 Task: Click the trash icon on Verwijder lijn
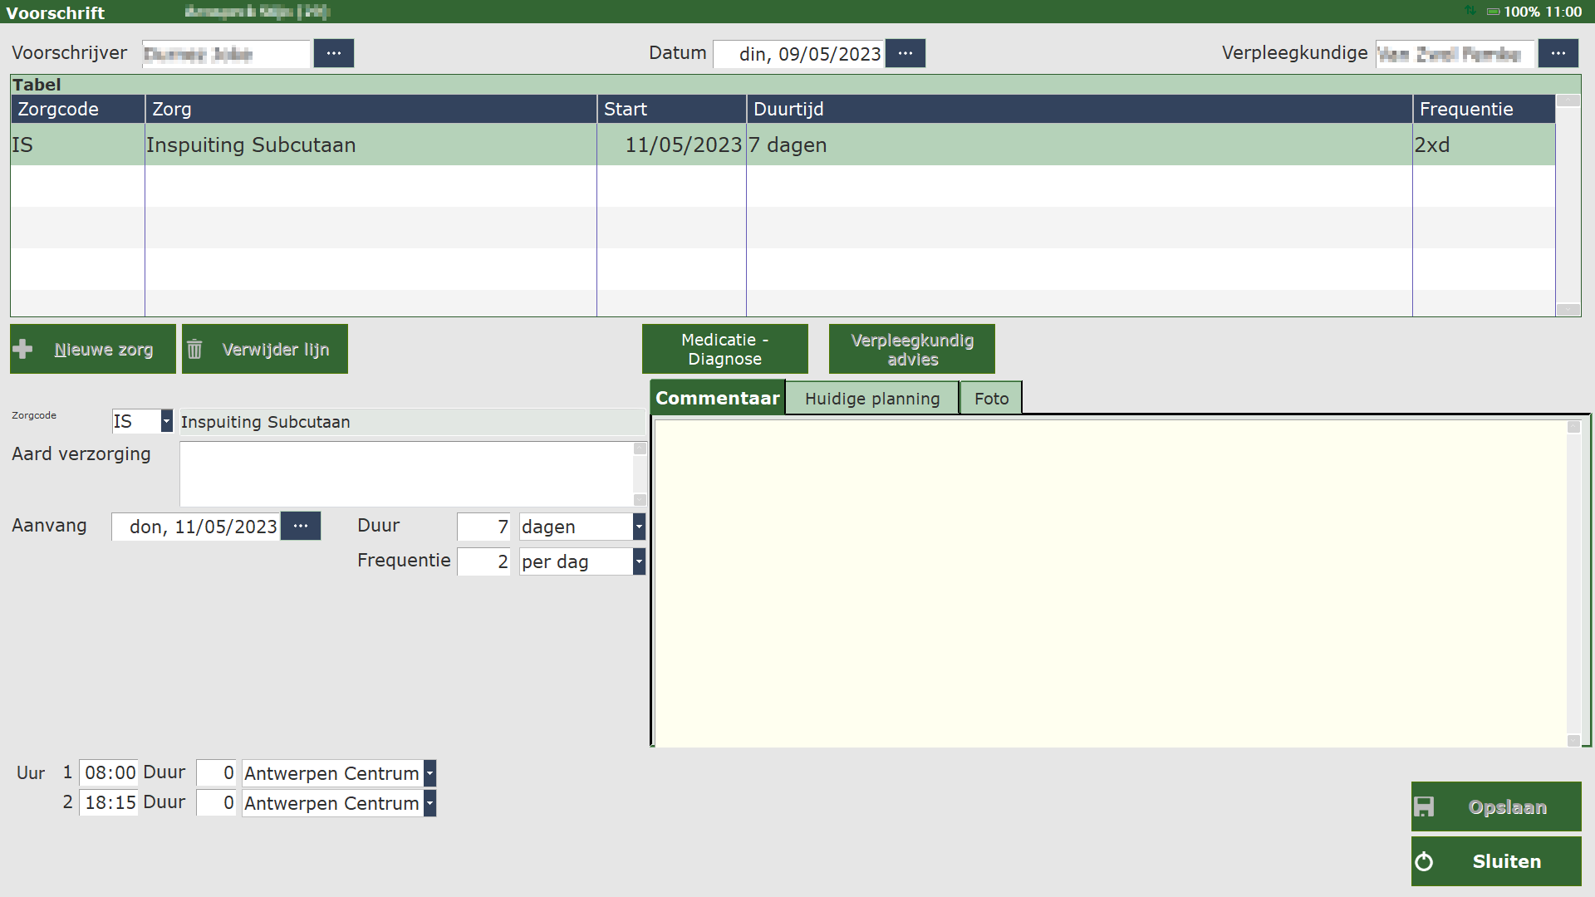(x=194, y=350)
